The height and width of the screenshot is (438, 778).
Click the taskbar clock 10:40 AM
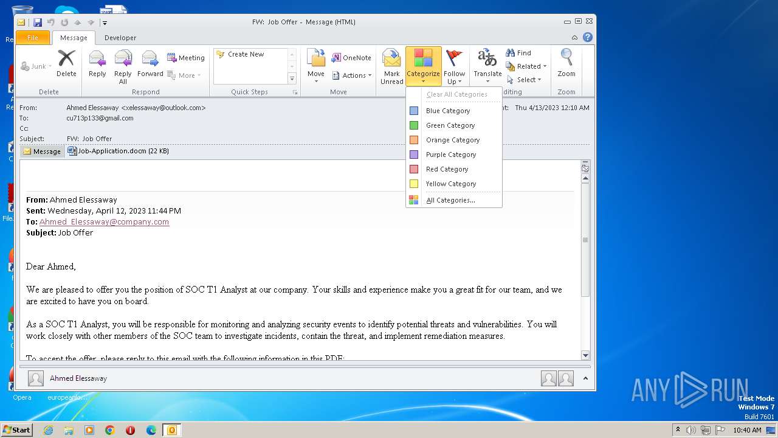tap(747, 430)
